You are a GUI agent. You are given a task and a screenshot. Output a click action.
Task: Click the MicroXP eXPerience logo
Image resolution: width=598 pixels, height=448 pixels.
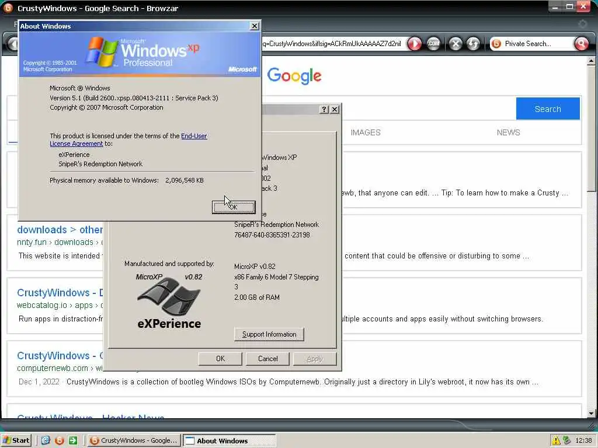[x=169, y=301]
